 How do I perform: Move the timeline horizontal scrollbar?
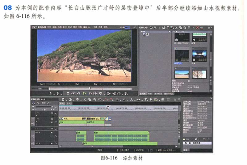click(x=92, y=146)
